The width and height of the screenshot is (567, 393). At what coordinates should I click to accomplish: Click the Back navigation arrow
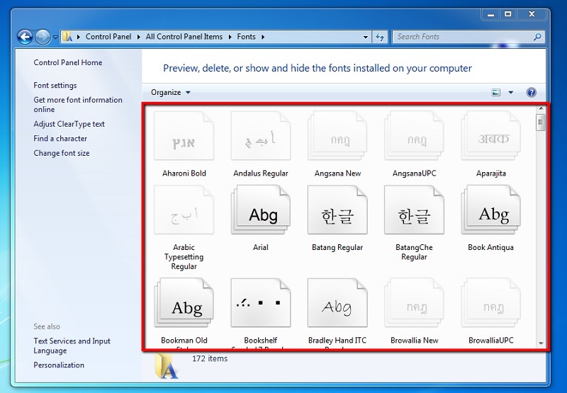26,37
